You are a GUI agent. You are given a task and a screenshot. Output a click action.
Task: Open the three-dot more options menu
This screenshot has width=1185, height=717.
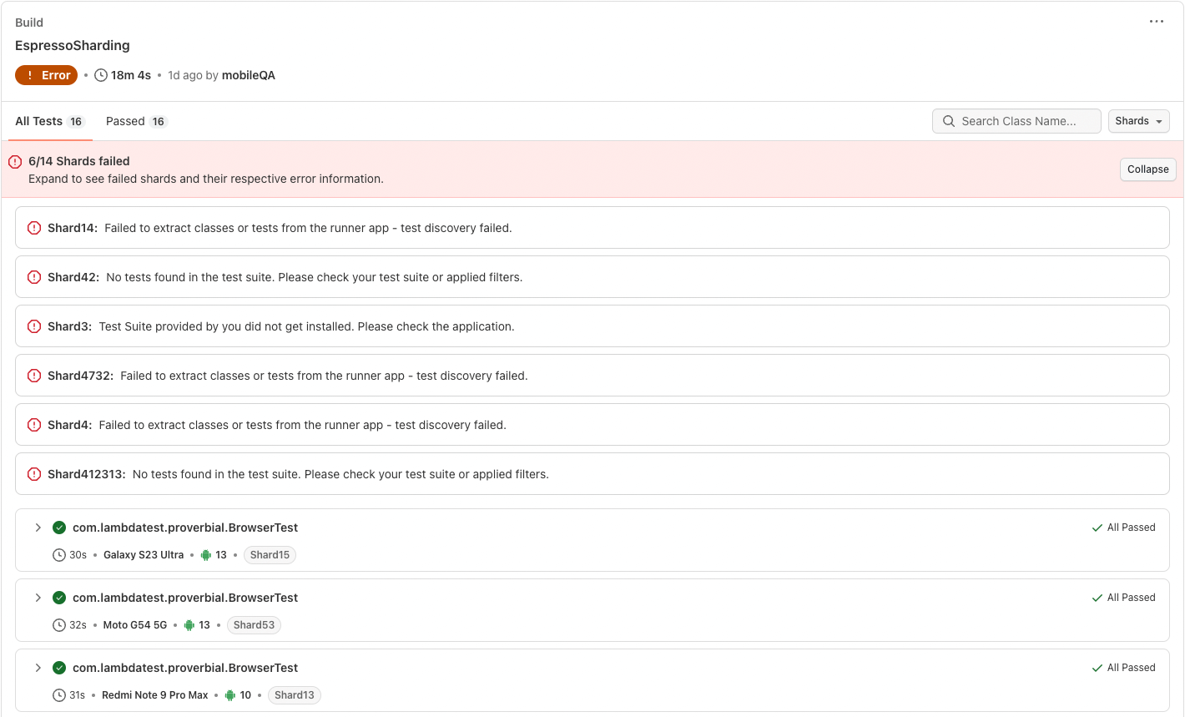point(1156,22)
